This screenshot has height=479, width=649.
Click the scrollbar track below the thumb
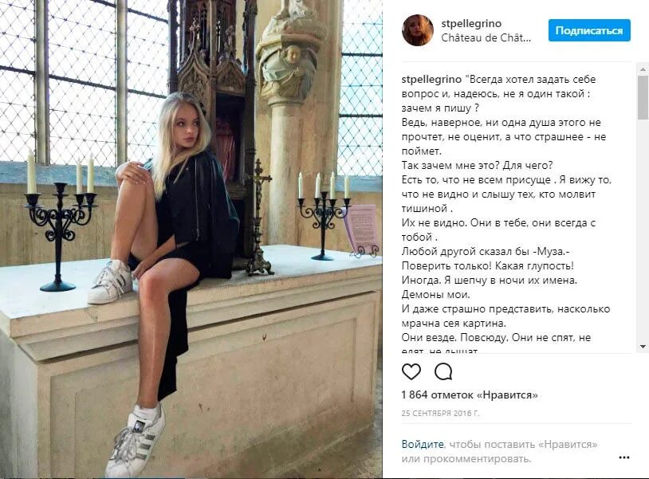(643, 230)
